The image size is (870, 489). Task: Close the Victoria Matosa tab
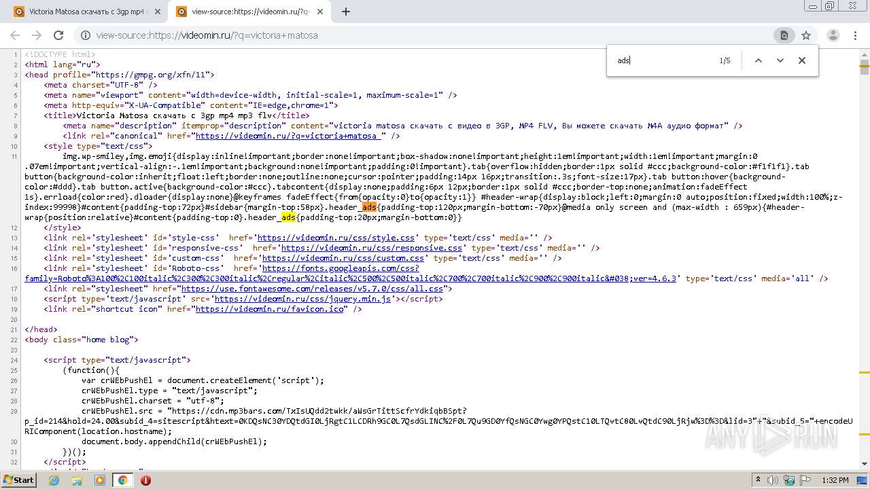pos(158,12)
